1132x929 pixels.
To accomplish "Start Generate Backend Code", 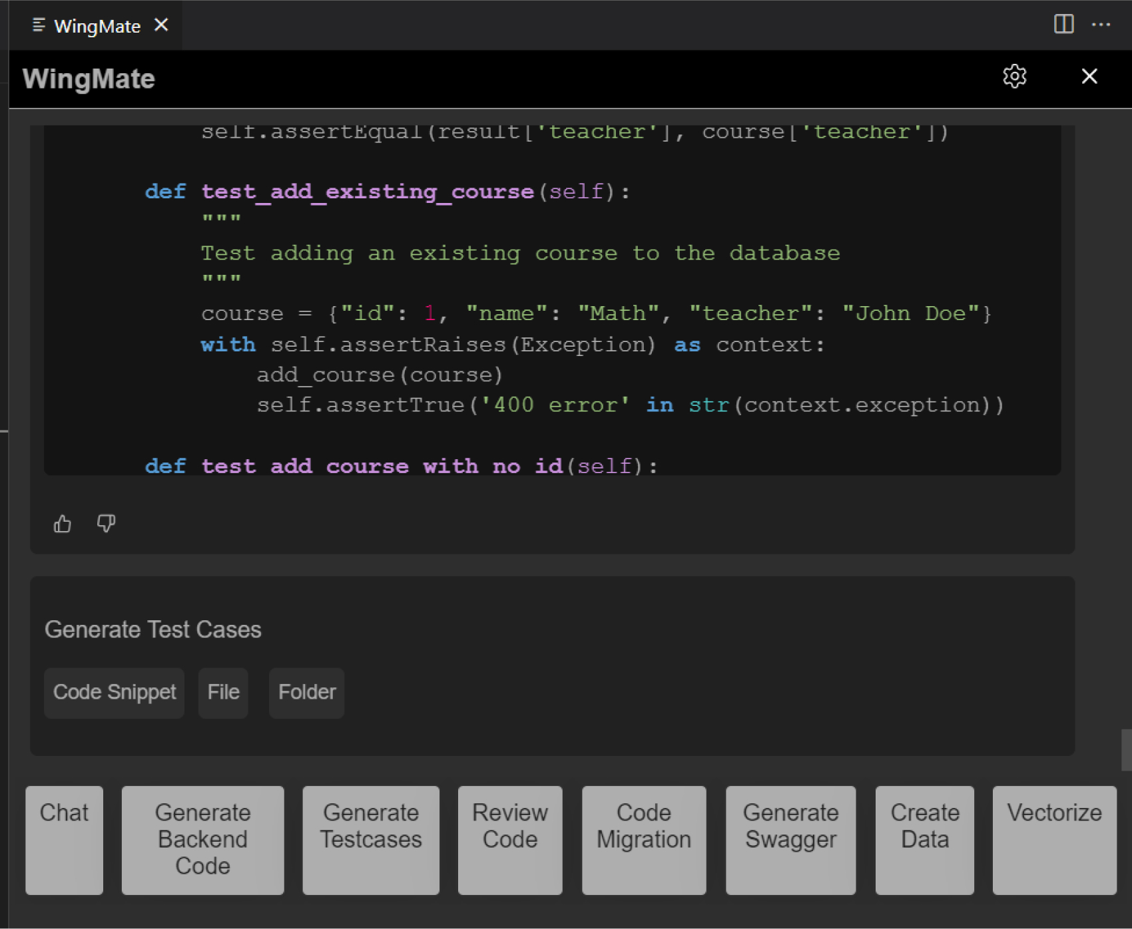I will coord(202,840).
